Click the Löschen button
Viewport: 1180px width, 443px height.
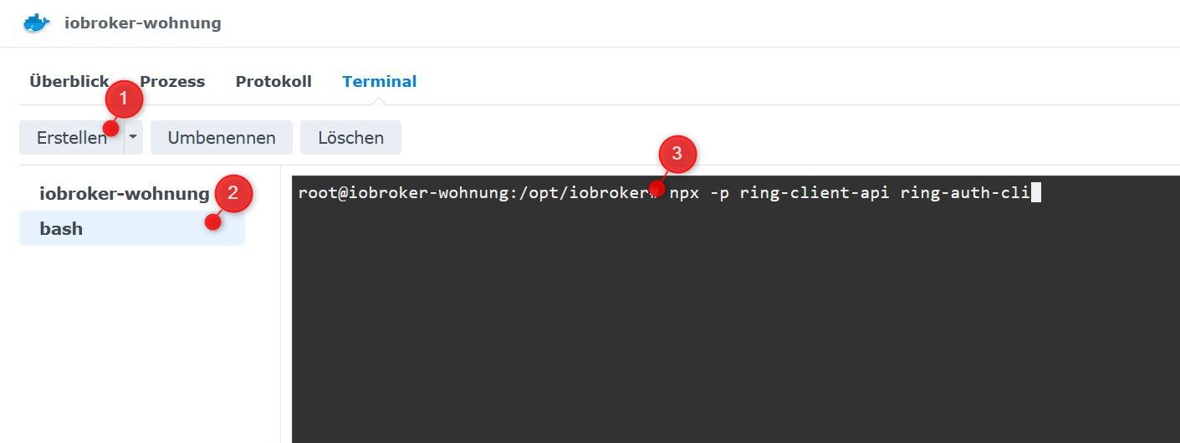(x=350, y=138)
